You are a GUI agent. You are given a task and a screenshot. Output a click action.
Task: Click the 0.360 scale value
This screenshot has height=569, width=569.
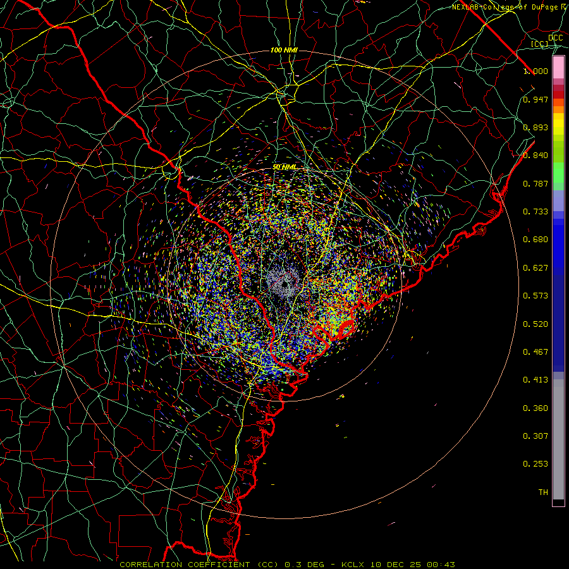(x=535, y=408)
